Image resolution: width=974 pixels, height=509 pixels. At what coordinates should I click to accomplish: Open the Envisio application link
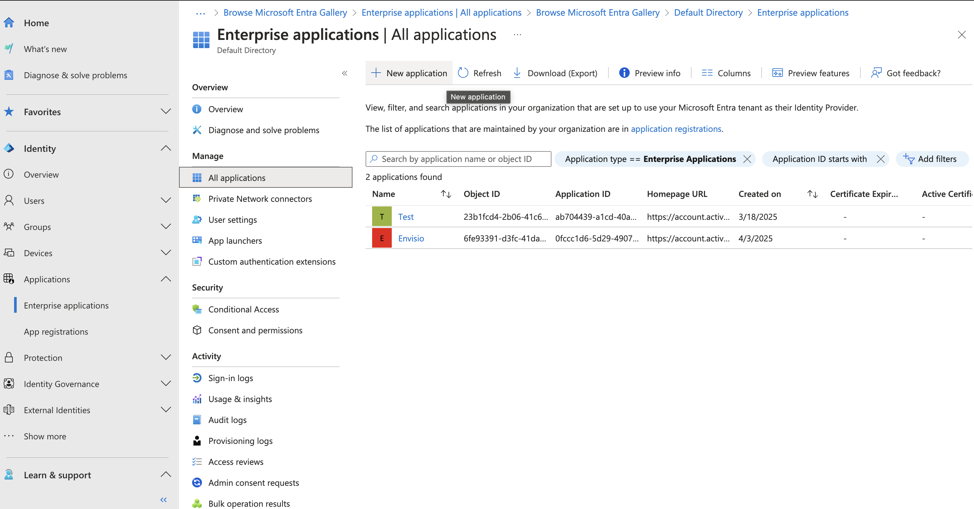click(411, 238)
